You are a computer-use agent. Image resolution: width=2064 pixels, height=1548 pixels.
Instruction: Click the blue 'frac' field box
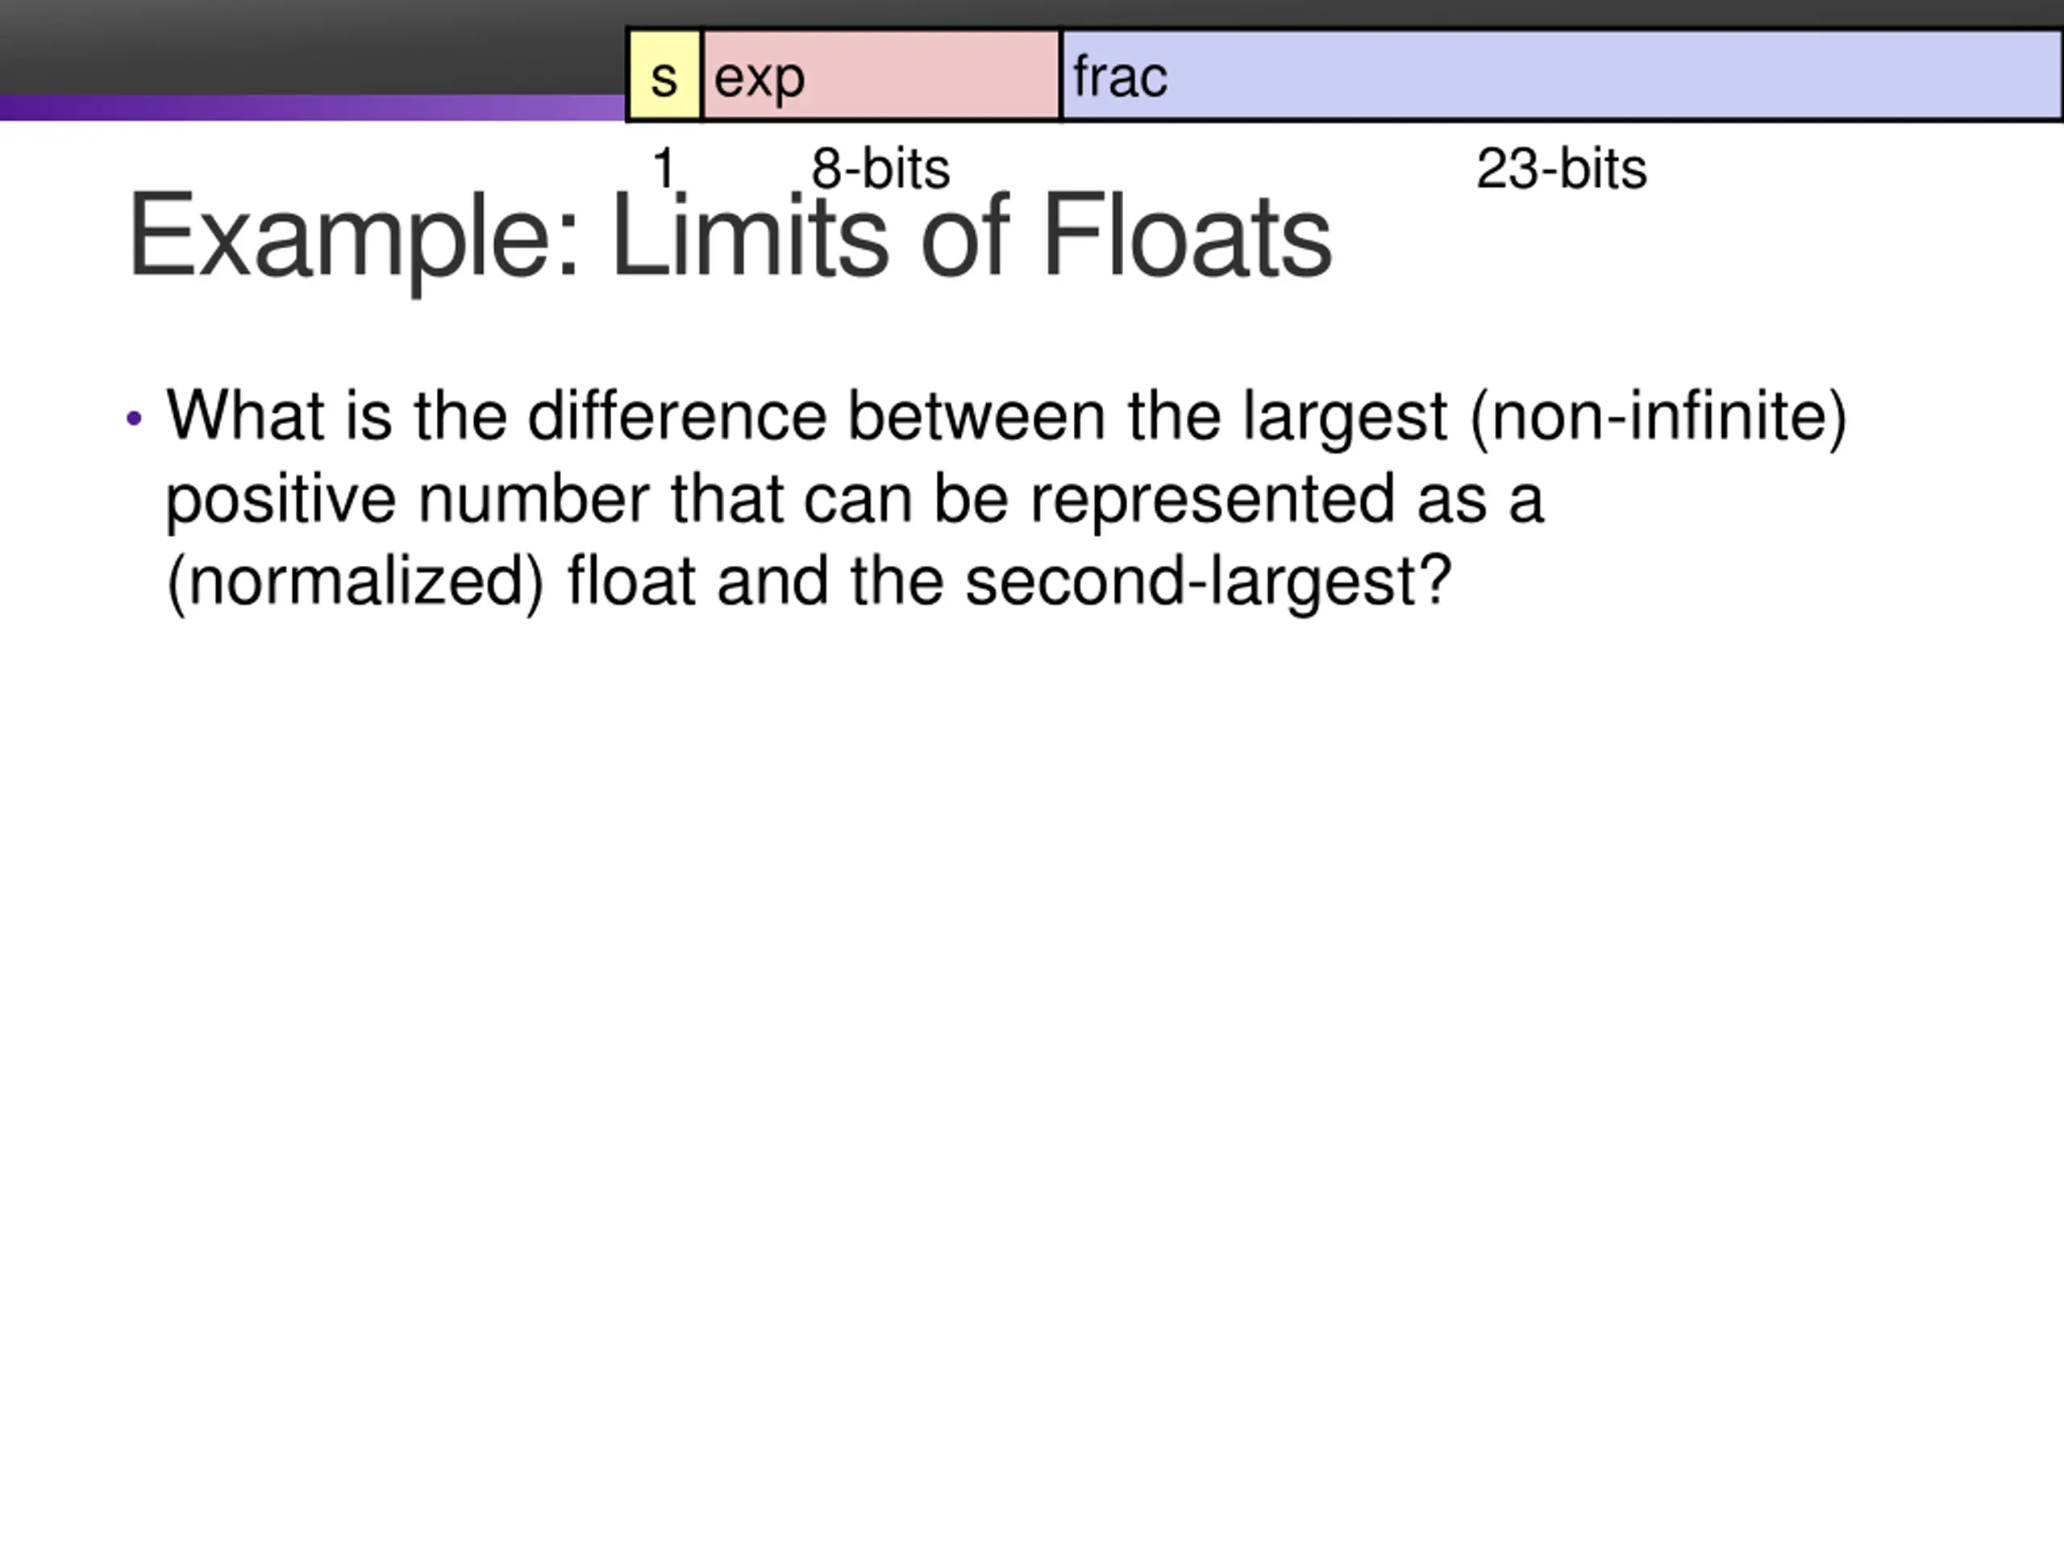point(1562,75)
